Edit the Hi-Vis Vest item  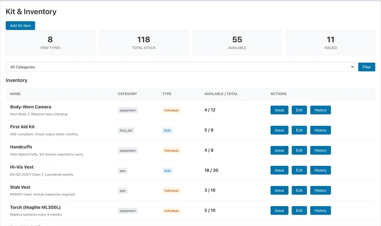coord(299,170)
